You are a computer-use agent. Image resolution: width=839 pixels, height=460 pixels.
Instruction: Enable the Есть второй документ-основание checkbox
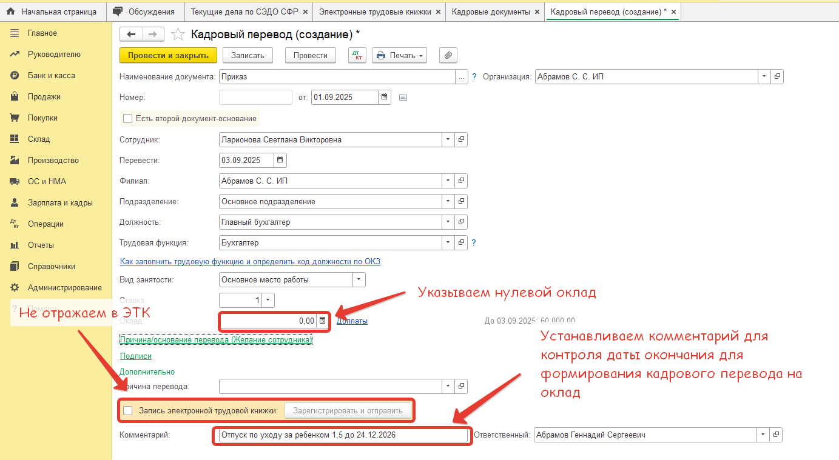click(127, 119)
